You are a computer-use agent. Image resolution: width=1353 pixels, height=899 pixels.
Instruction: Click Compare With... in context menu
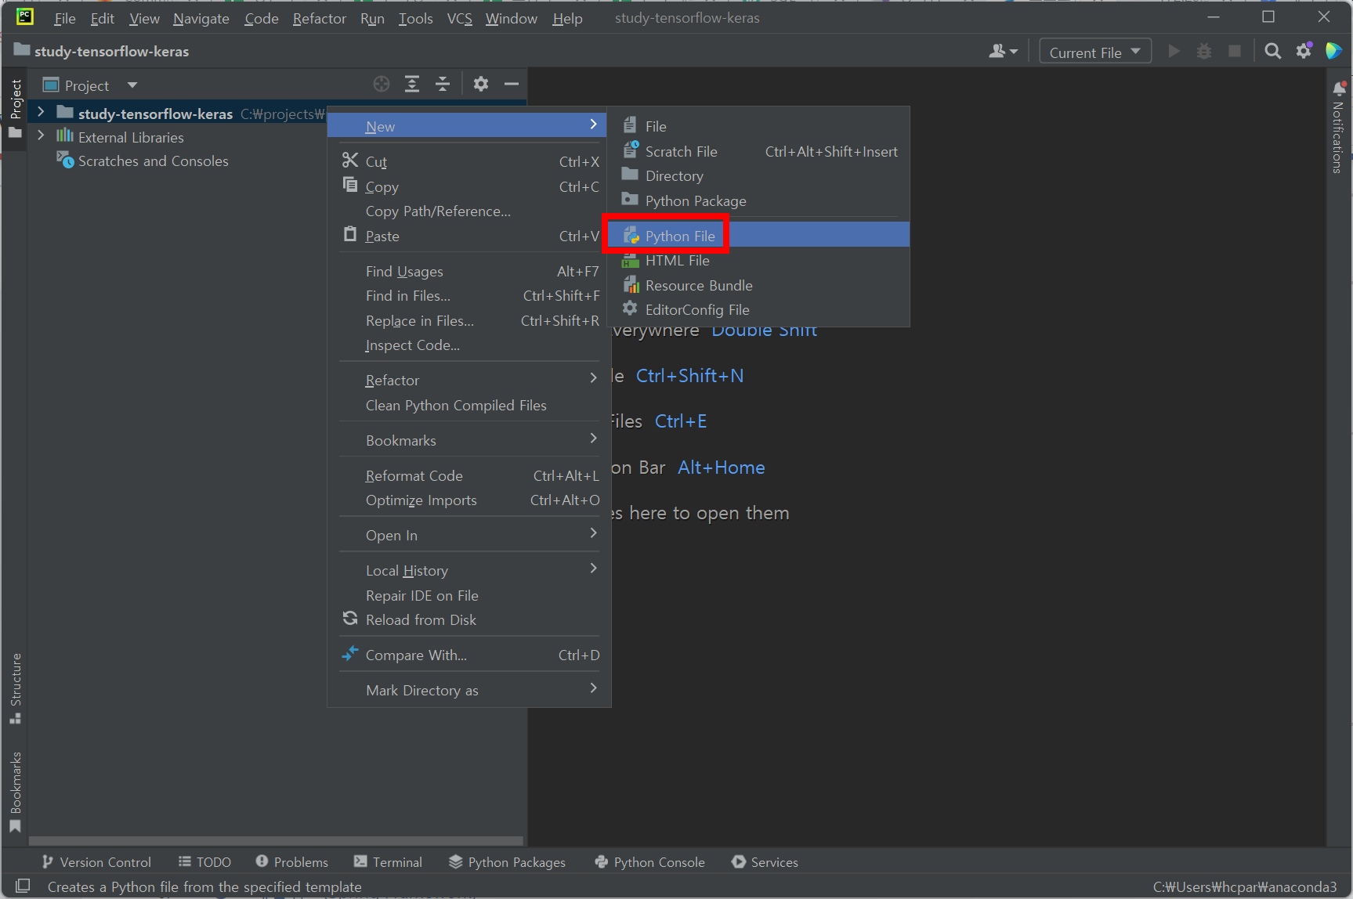(469, 655)
